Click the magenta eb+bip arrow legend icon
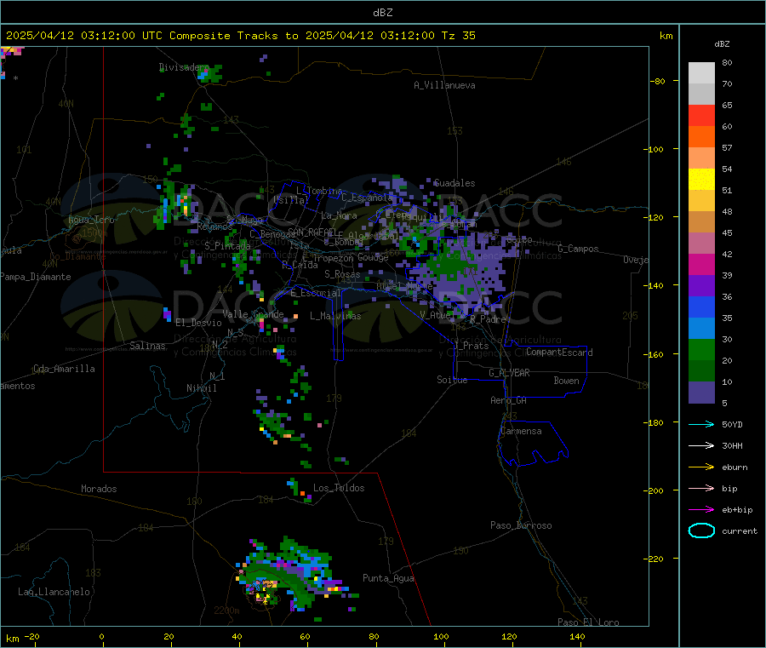 701,509
